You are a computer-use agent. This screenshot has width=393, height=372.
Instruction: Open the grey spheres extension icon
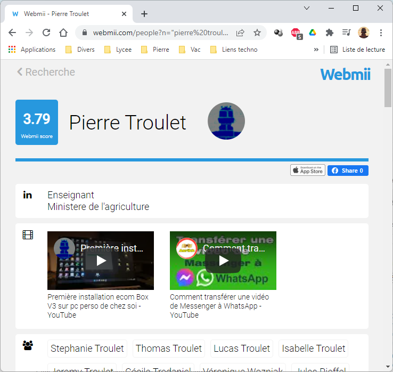coord(278,33)
